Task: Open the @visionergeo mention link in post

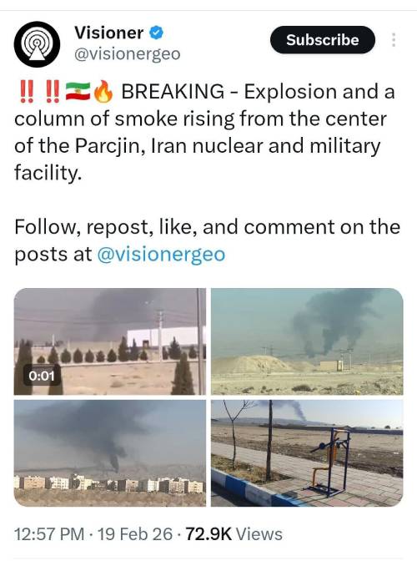Action: (161, 255)
